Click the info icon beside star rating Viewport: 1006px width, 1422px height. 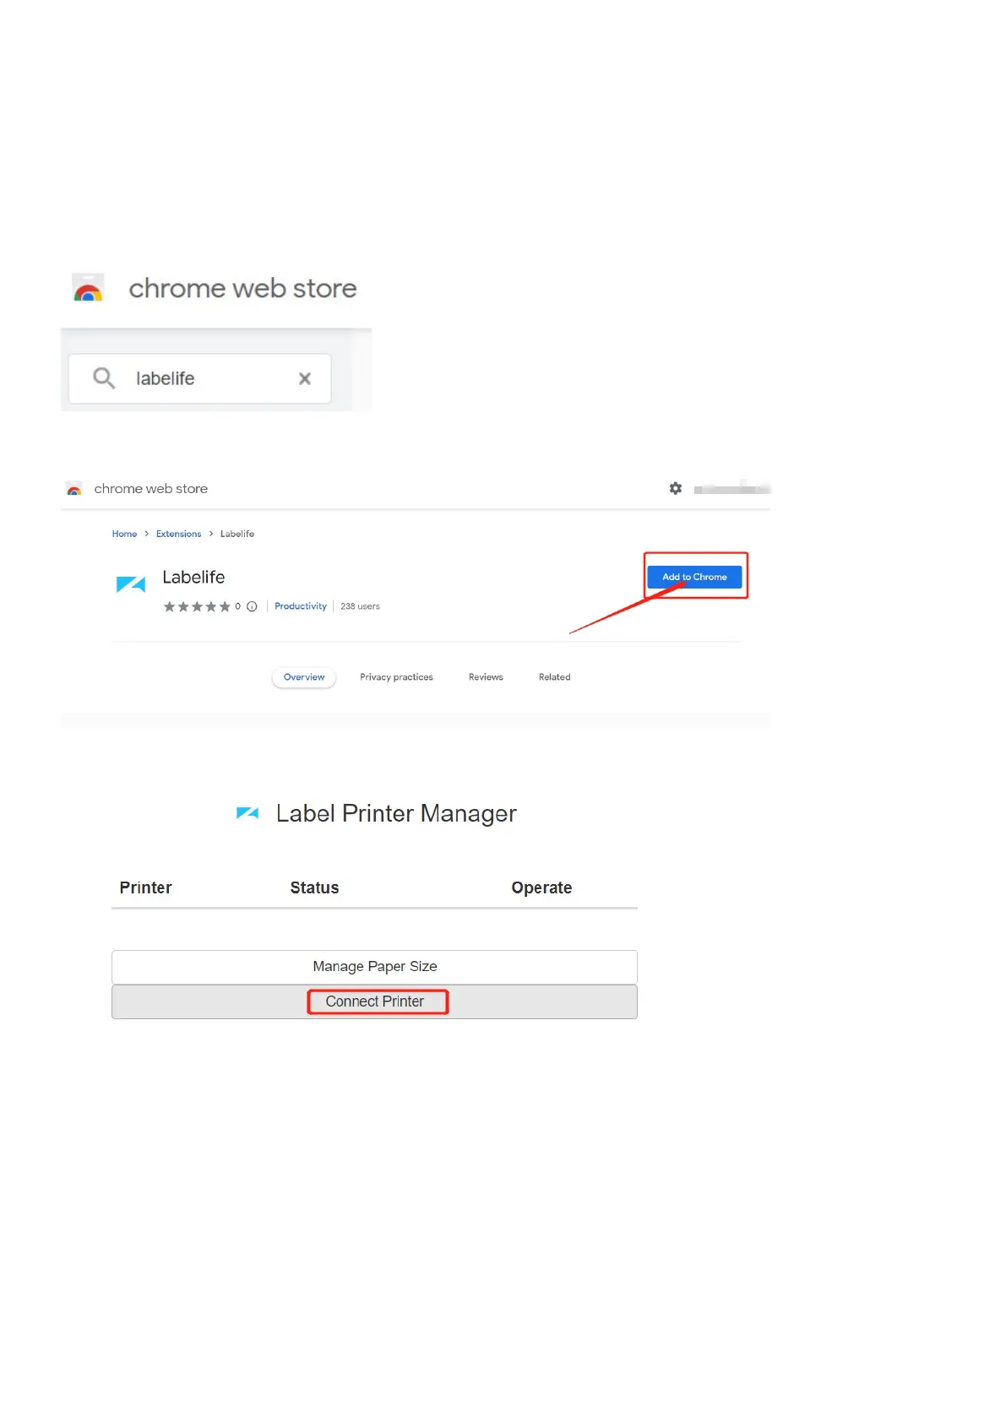(x=252, y=606)
